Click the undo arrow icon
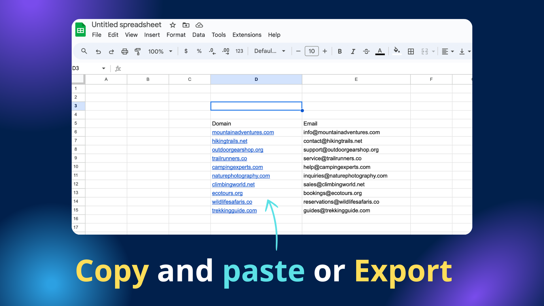 pos(98,52)
